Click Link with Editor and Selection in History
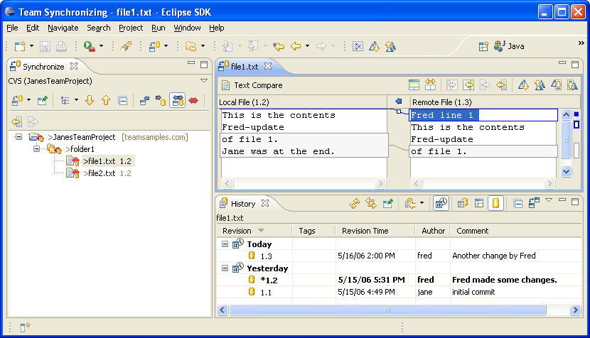 click(371, 203)
